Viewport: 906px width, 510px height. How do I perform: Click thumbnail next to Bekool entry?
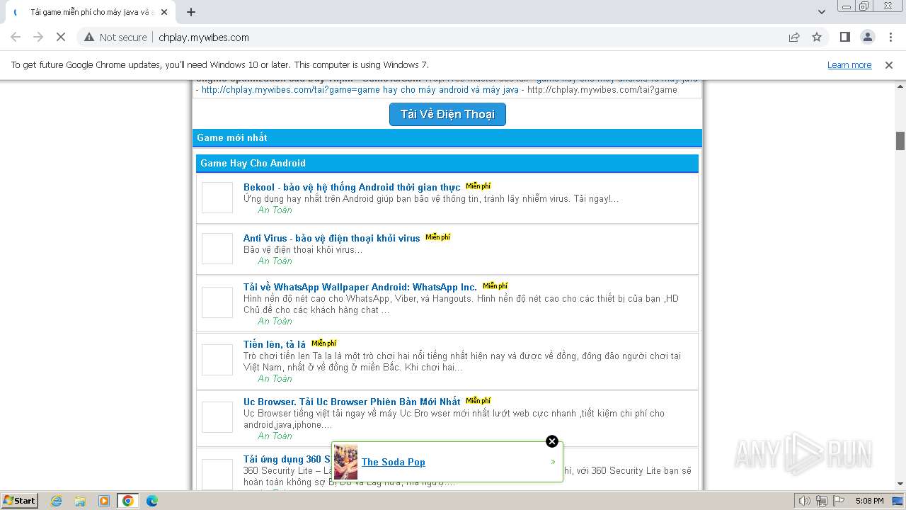(217, 198)
